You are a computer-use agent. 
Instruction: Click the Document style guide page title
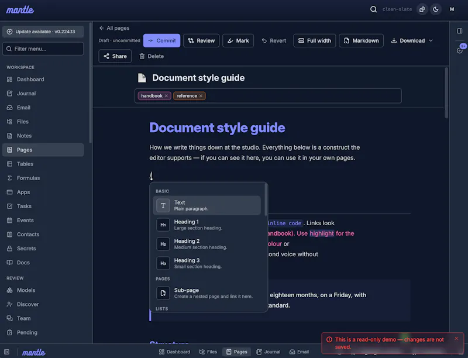198,78
